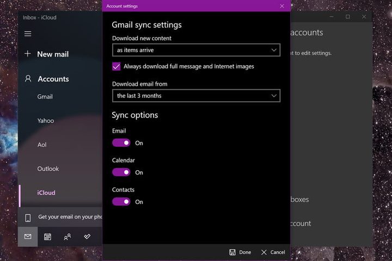The width and height of the screenshot is (392, 261).
Task: Select iCloud account in sidebar
Action: (46, 193)
